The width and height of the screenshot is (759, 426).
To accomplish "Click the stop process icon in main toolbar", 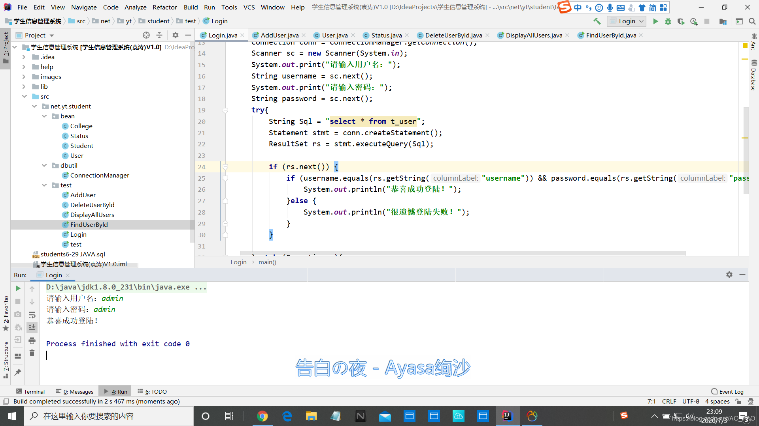I will 707,21.
